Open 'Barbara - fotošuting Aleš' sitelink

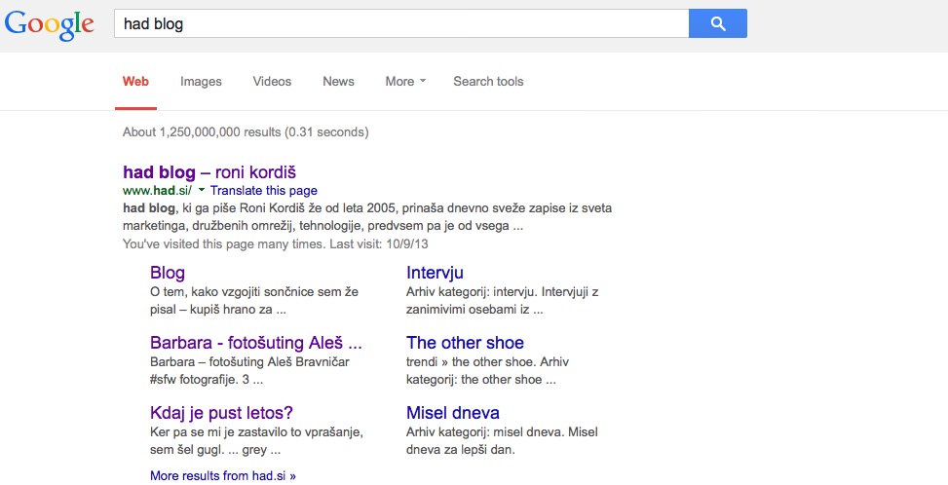pos(255,343)
